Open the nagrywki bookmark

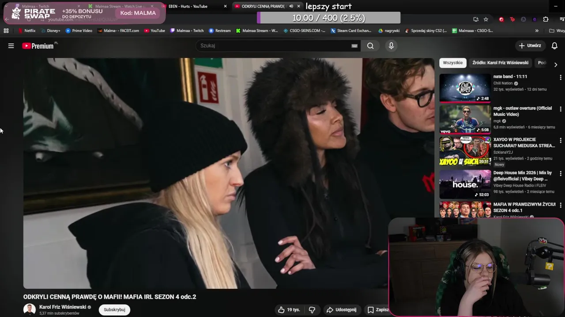click(389, 31)
